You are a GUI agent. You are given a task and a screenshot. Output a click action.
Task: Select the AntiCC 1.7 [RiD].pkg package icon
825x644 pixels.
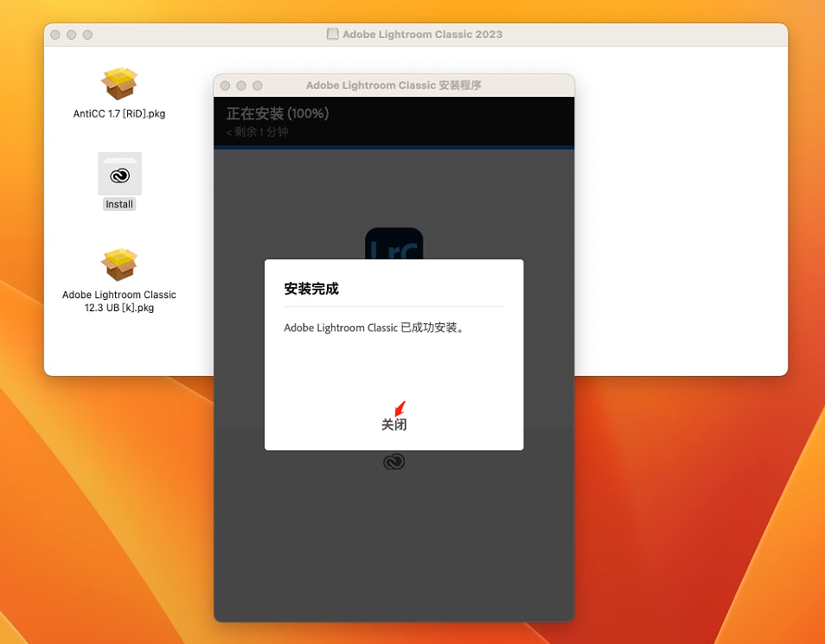click(119, 83)
